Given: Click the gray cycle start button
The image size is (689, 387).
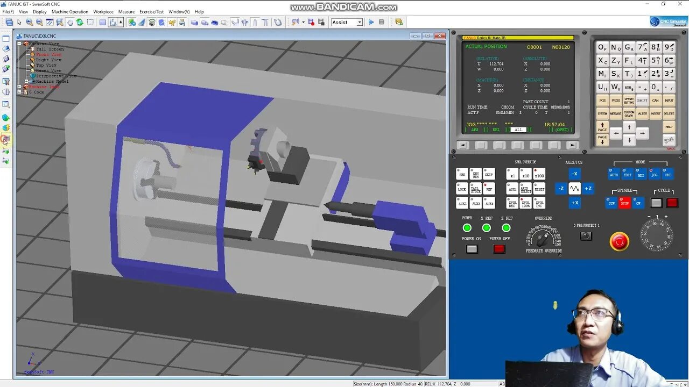Looking at the screenshot, I should point(656,203).
